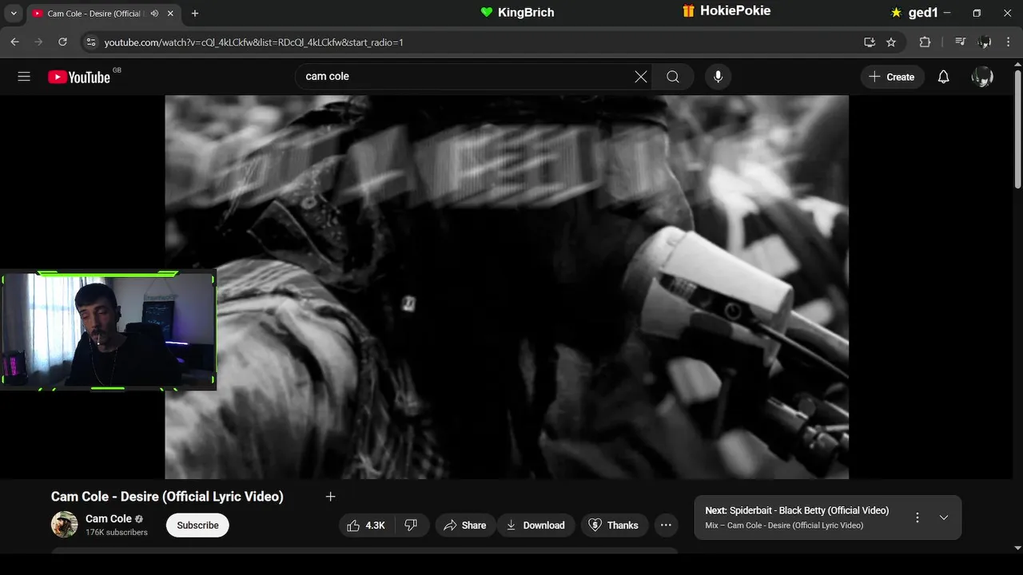Screen dimensions: 1023x575
Task: Like the video (4.3K)
Action: 366,525
